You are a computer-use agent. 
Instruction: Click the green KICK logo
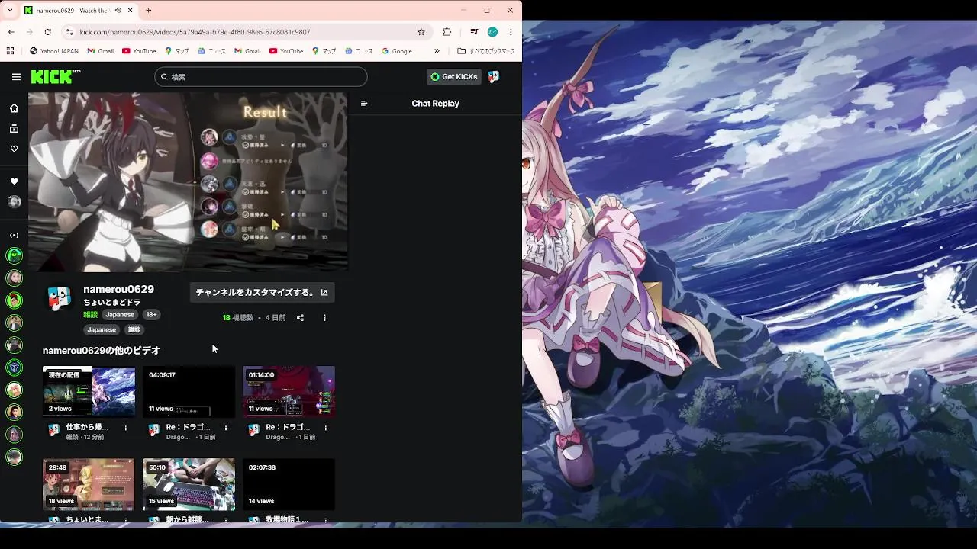coord(55,77)
